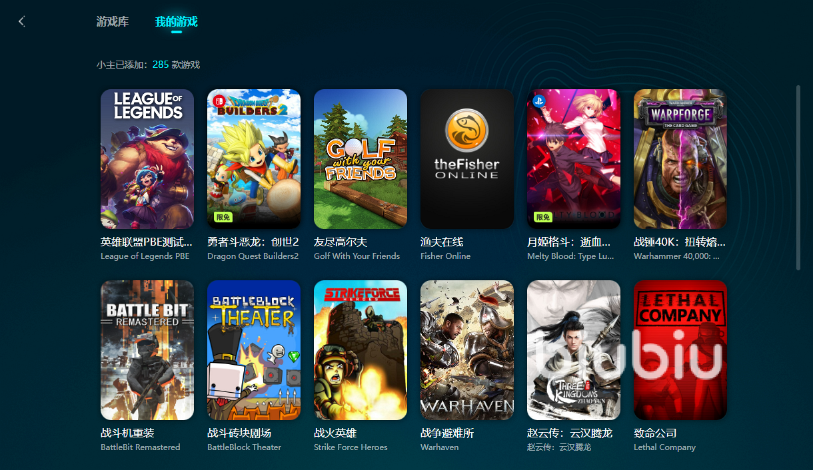
Task: Open 赵云传：云汉腾龙 game cover
Action: click(574, 350)
